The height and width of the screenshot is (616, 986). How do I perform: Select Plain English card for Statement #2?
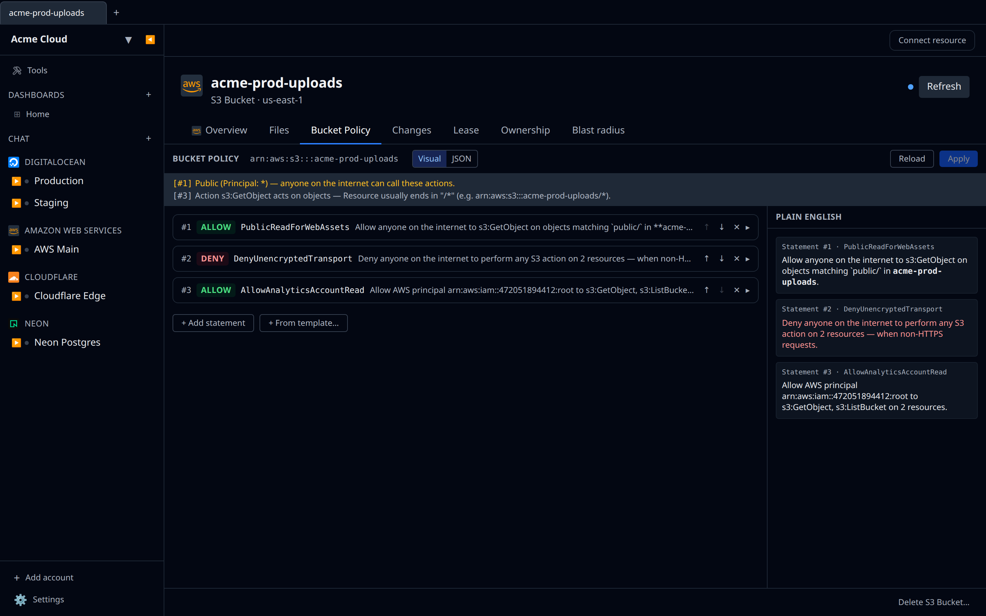(876, 328)
